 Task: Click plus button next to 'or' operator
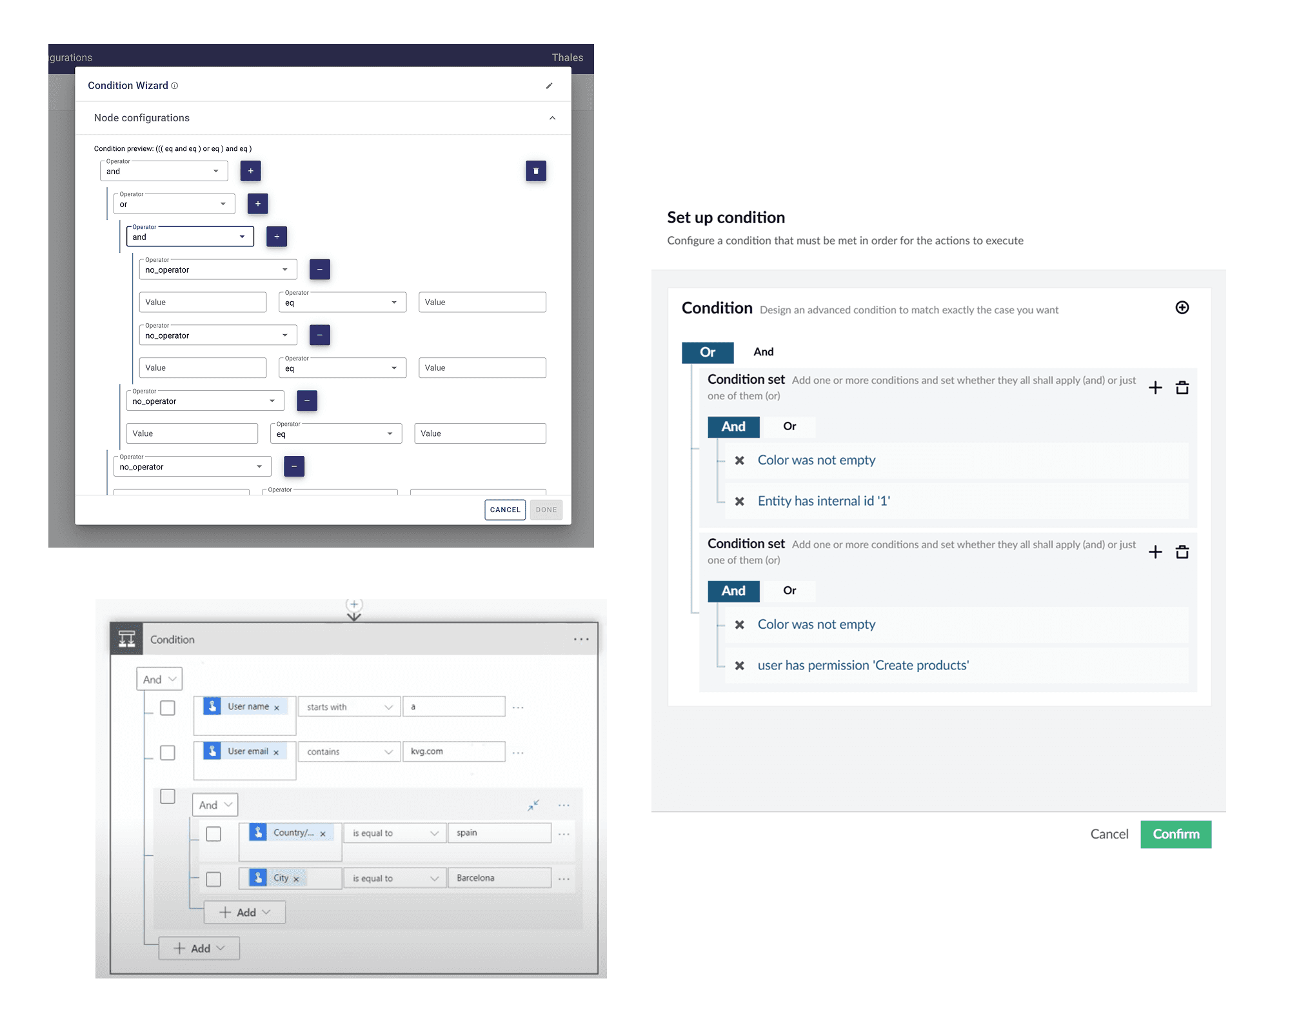click(x=257, y=204)
